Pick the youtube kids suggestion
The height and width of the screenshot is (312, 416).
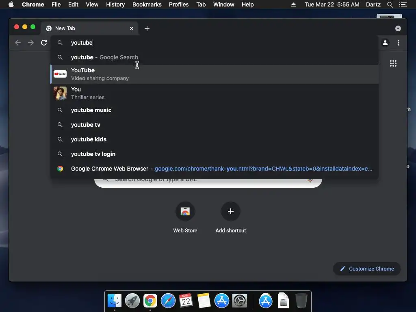tap(214, 139)
